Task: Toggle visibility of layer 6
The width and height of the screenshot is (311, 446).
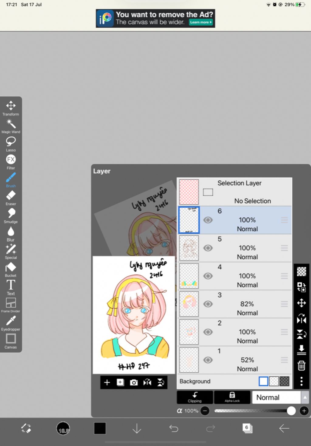Action: [x=208, y=220]
